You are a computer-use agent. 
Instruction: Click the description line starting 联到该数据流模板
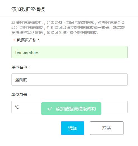[68, 28]
